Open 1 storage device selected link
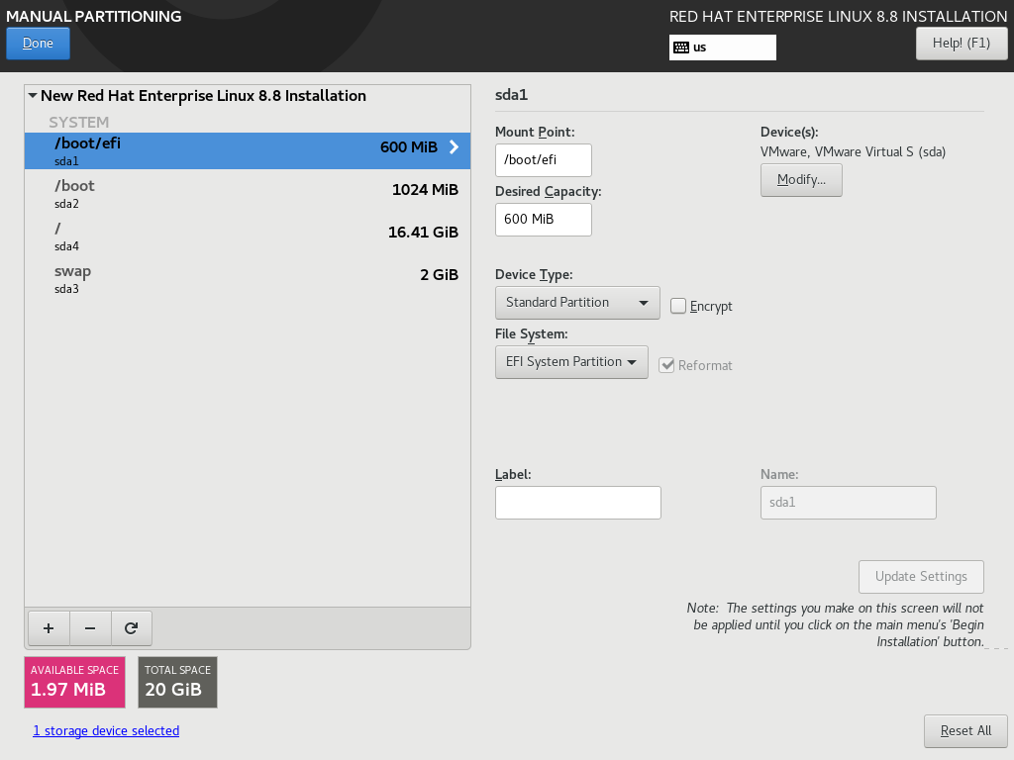Image resolution: width=1014 pixels, height=760 pixels. [106, 730]
